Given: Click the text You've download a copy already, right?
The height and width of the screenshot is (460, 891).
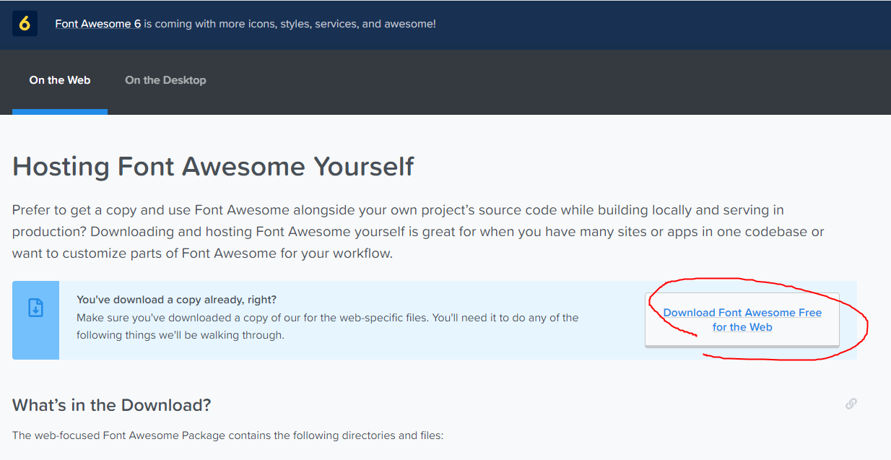Looking at the screenshot, I should (x=177, y=299).
